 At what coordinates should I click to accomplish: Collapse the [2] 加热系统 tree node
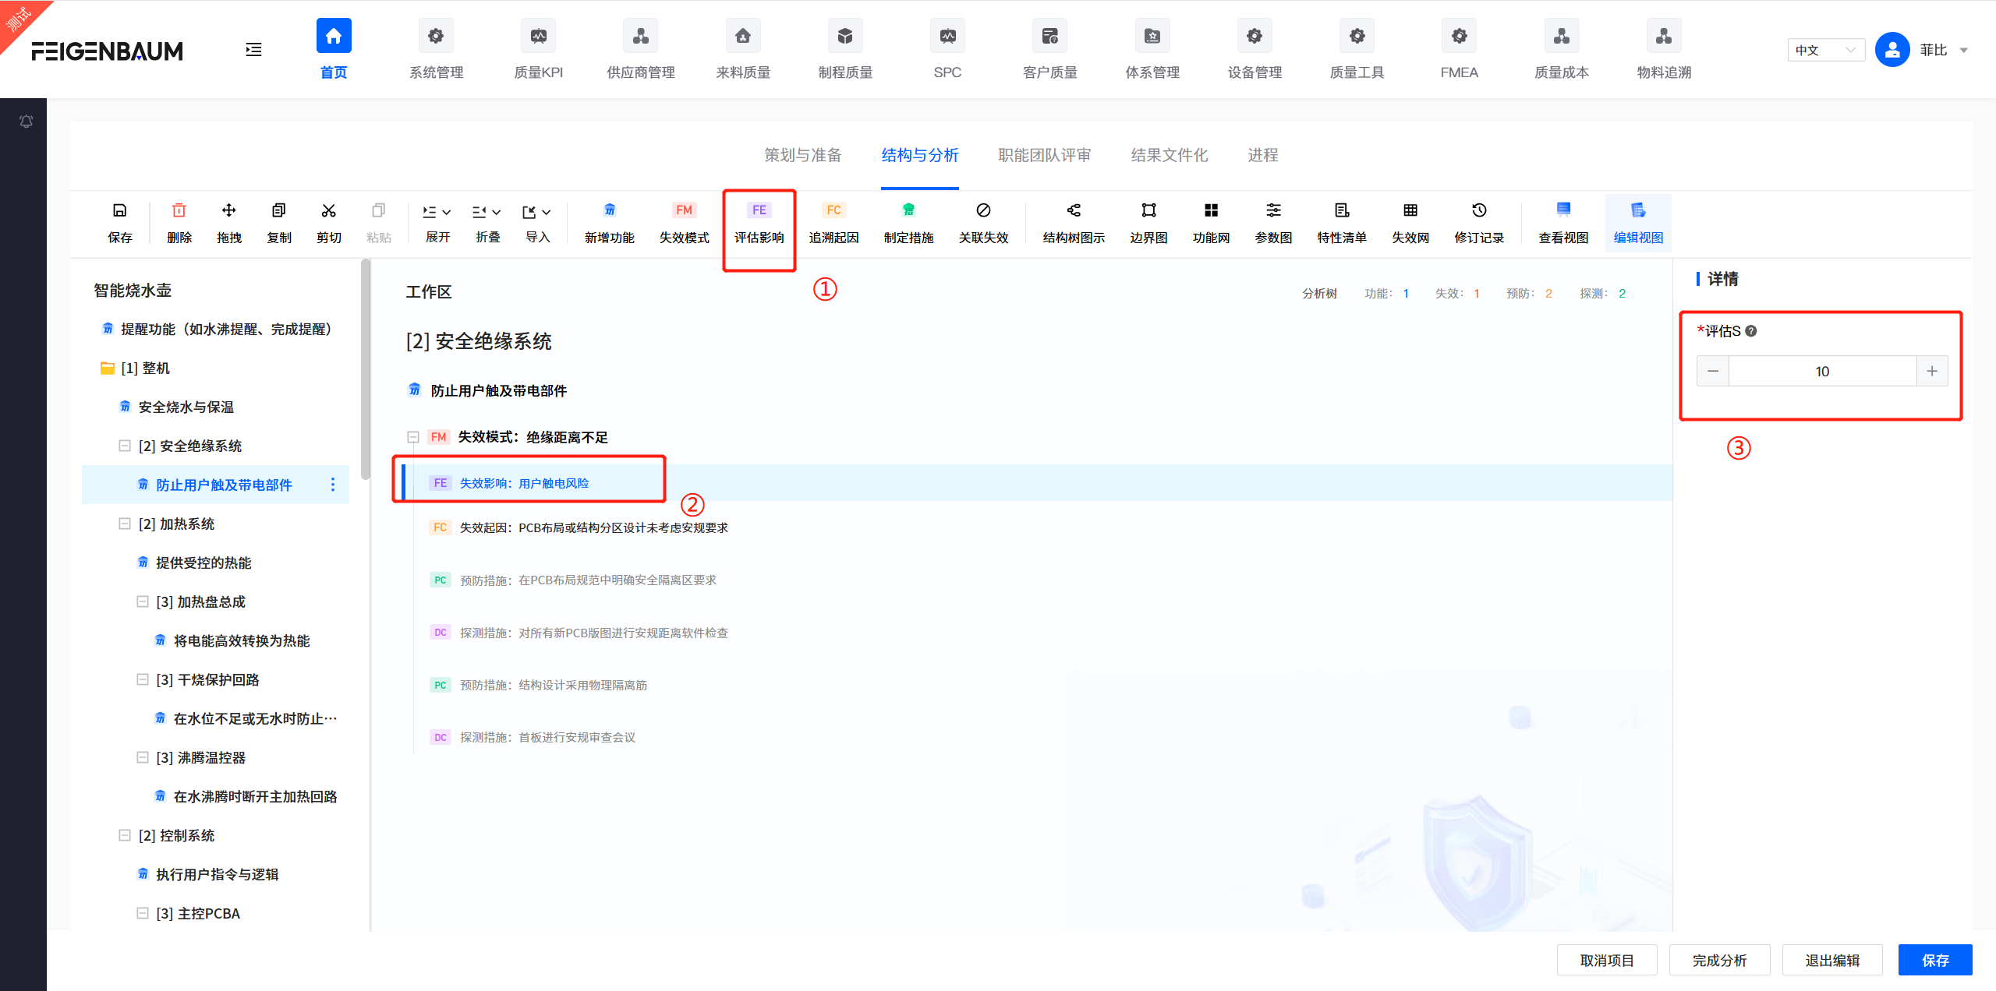tap(125, 524)
